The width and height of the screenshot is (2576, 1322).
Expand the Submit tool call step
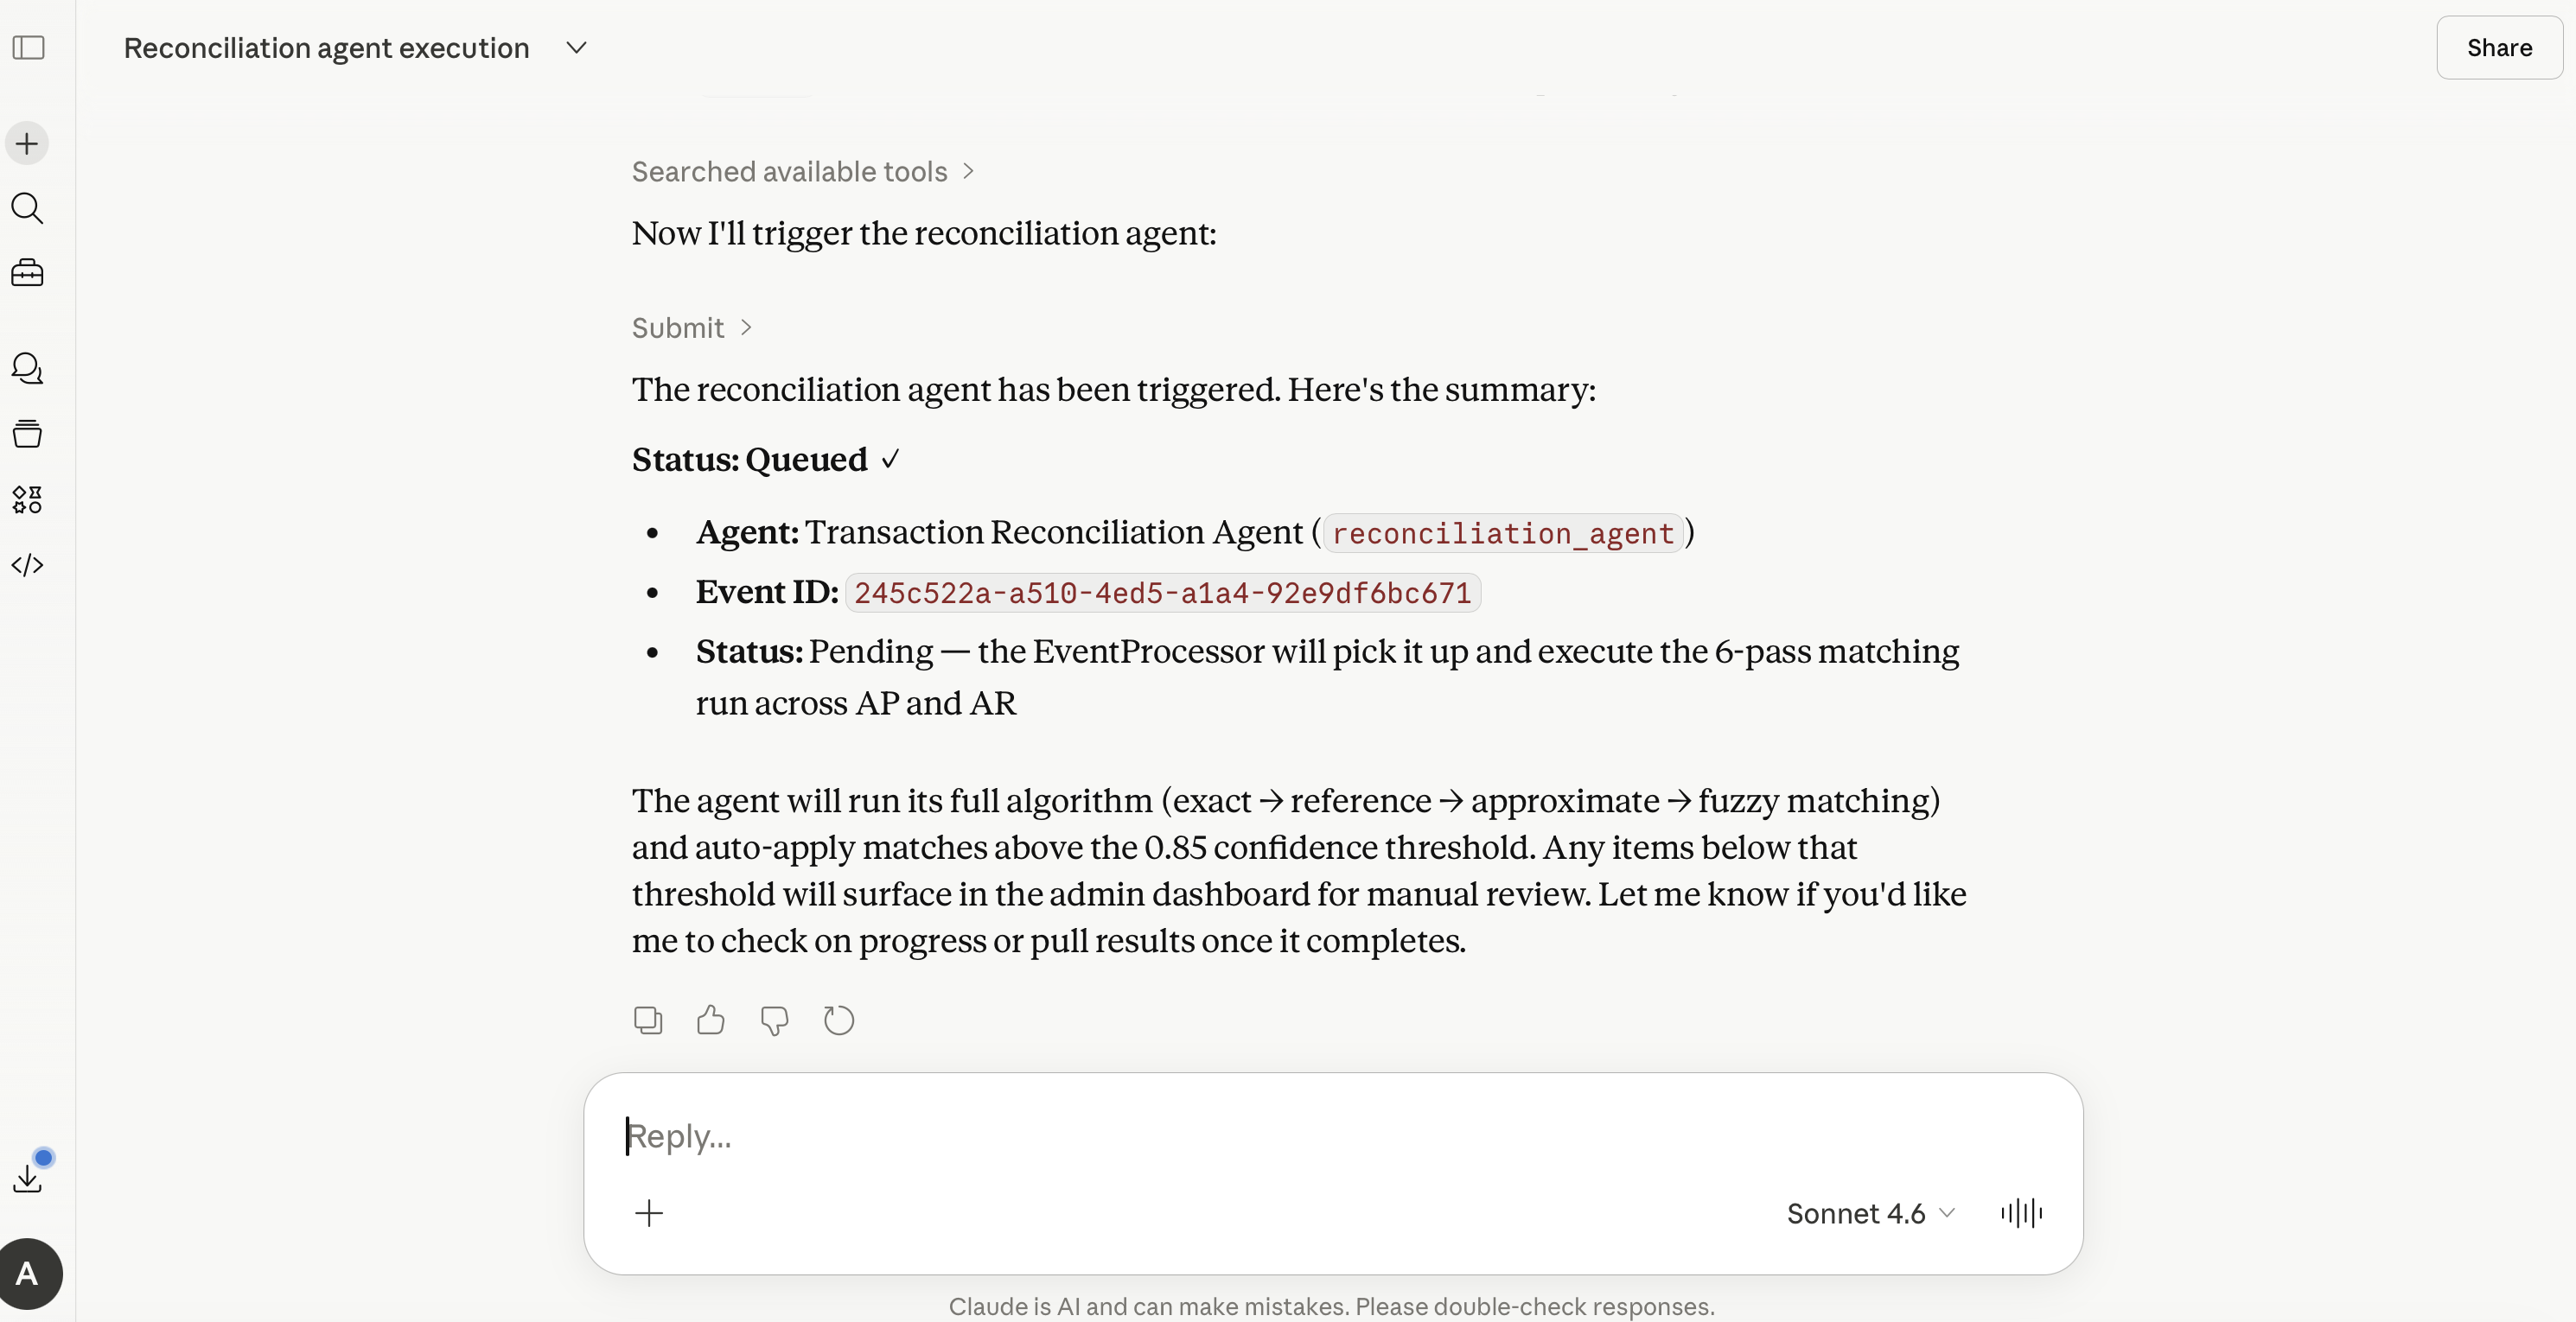pos(692,327)
